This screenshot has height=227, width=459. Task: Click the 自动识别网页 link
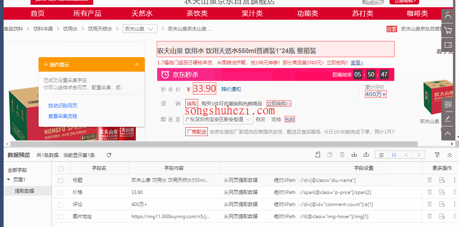pos(63,105)
